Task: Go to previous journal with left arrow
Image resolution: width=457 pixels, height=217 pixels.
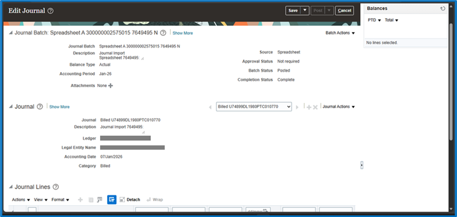Action: tap(210, 107)
